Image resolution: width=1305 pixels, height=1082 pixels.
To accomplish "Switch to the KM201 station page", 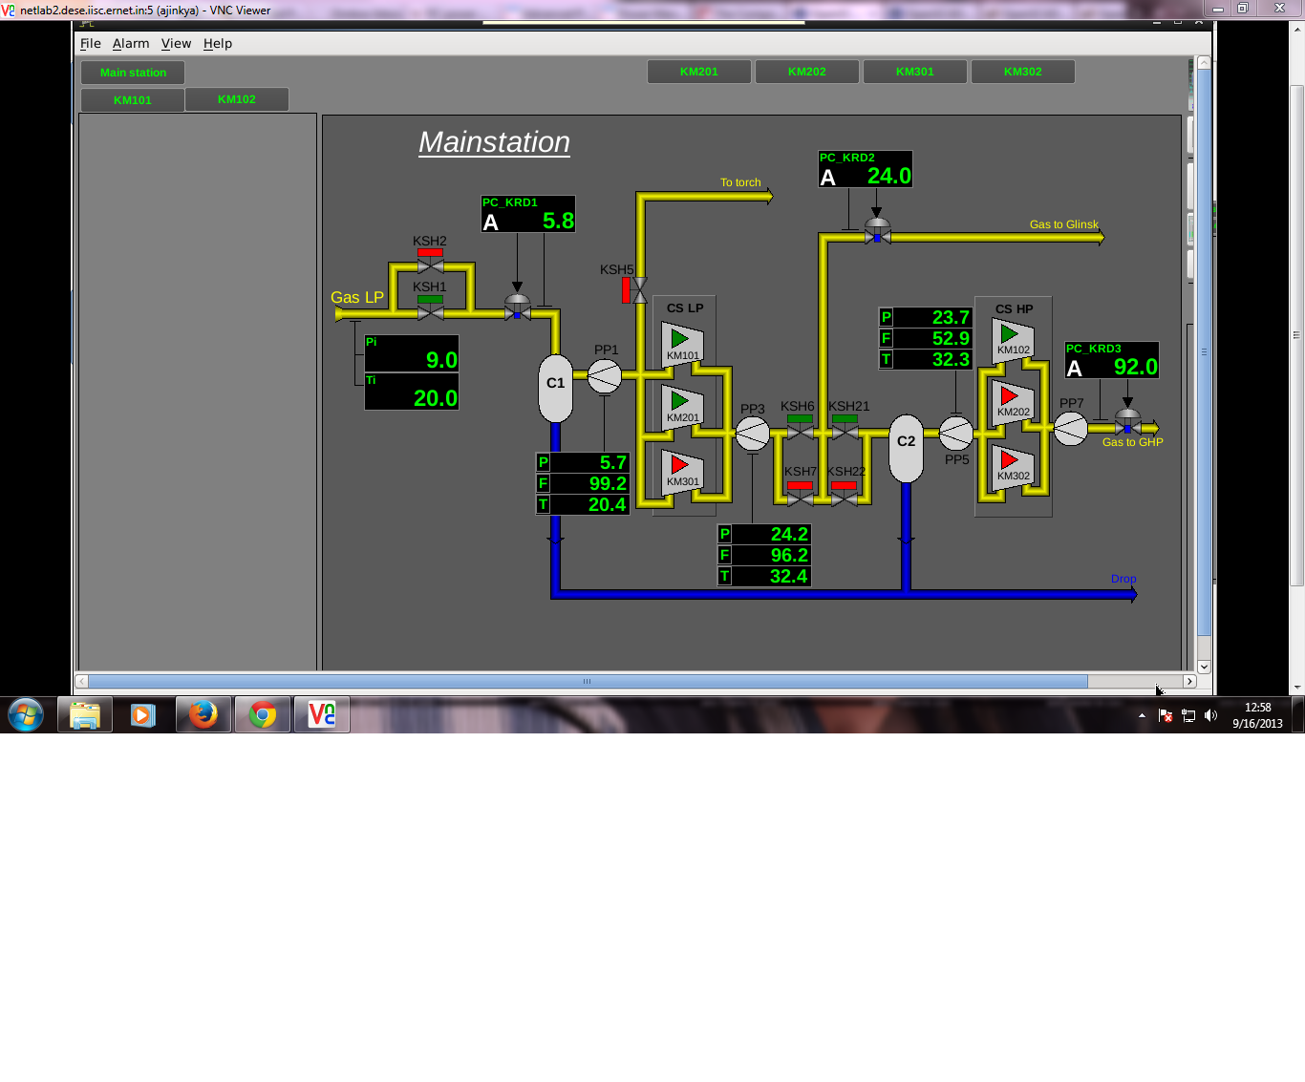I will coord(699,72).
